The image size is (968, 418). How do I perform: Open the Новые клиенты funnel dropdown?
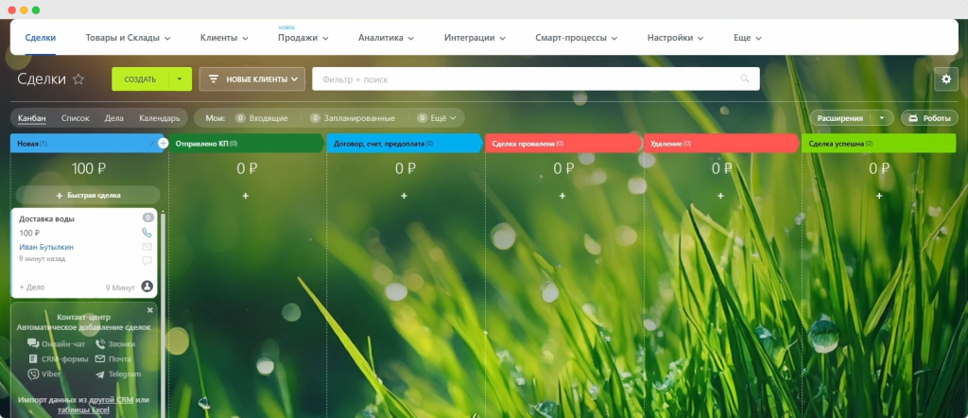pos(252,79)
